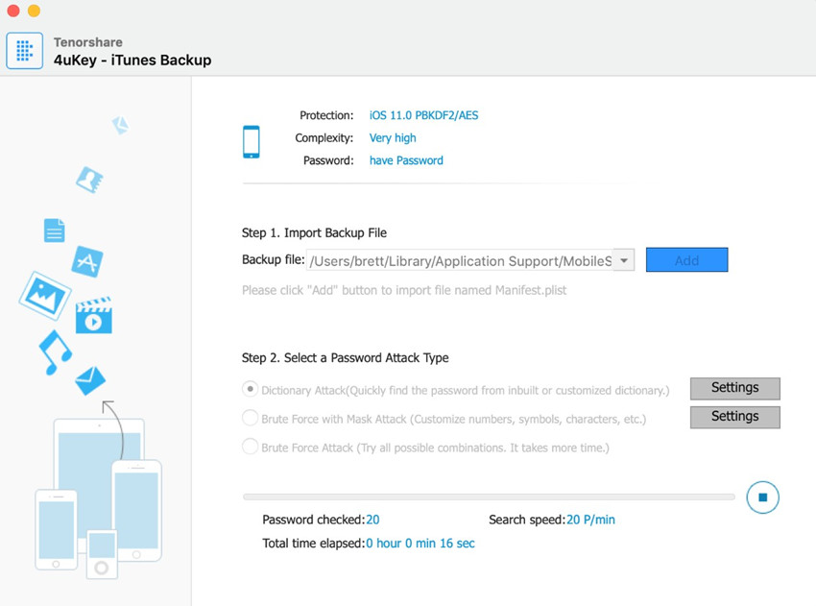Click the blue phone device icon
Screen dimensions: 816x606
coord(252,141)
